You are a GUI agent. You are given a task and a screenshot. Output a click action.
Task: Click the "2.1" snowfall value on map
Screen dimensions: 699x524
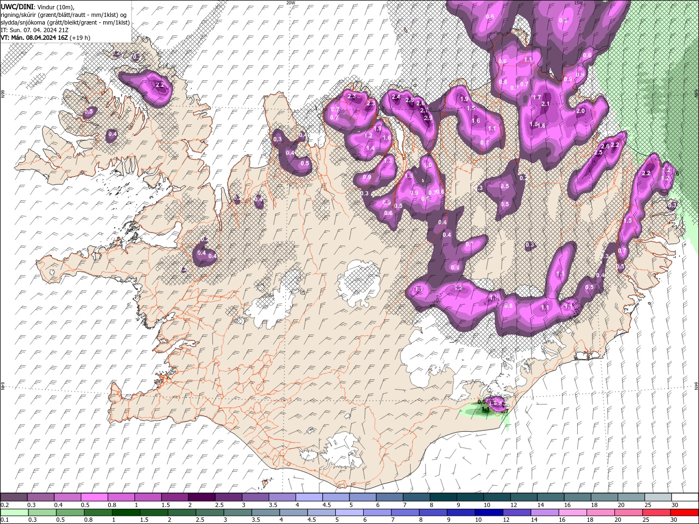[x=545, y=104]
